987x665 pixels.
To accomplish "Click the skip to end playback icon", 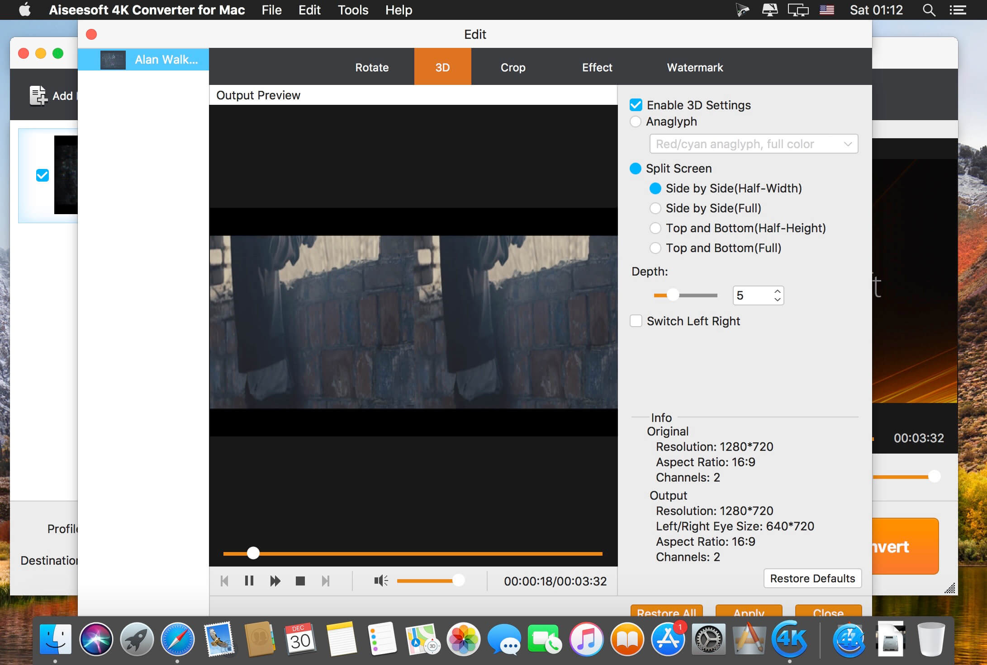I will [x=326, y=581].
